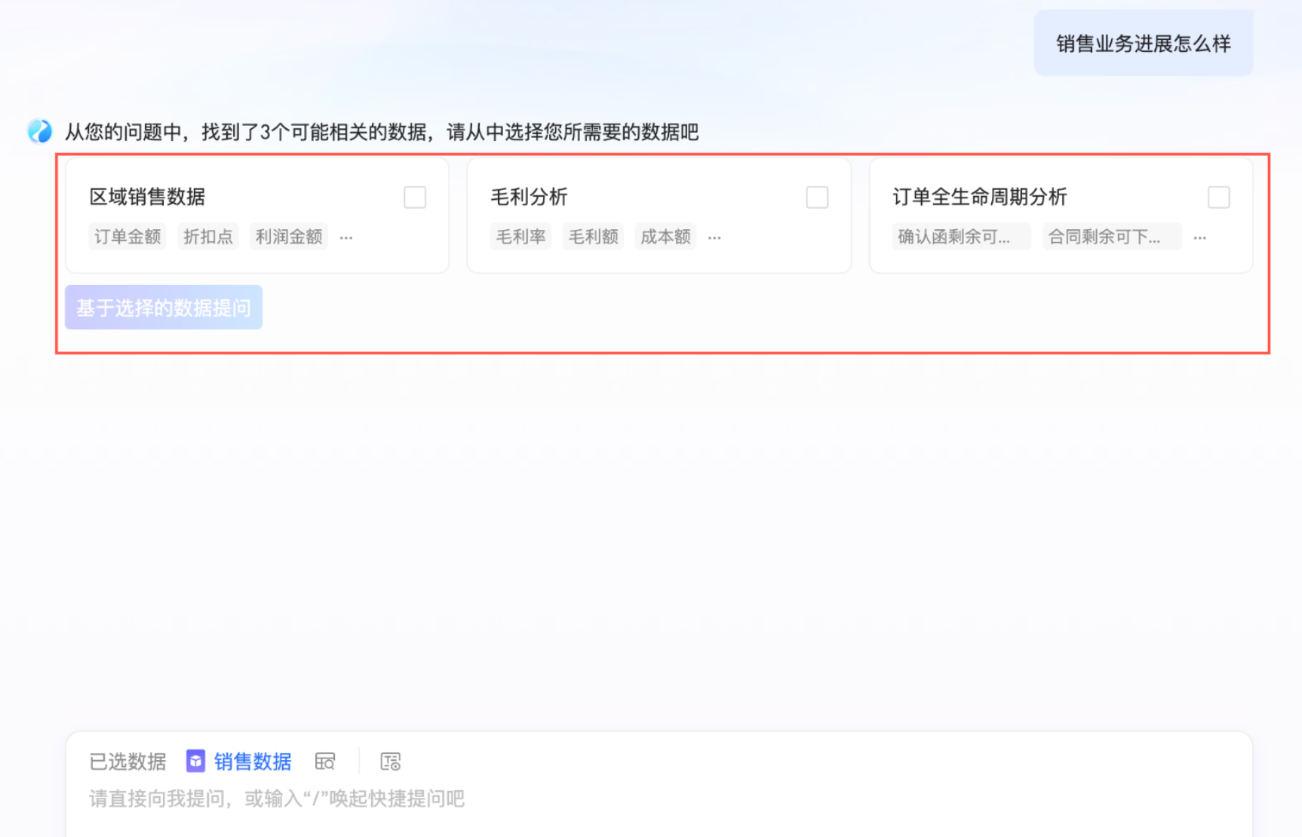Screen dimensions: 1302x837
Task: Select the 区域销售数据 card title
Action: (x=147, y=197)
